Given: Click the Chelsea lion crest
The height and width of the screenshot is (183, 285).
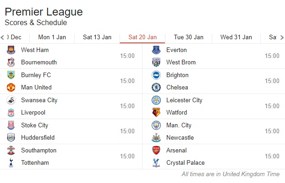Looking at the screenshot, I should 156,88.
